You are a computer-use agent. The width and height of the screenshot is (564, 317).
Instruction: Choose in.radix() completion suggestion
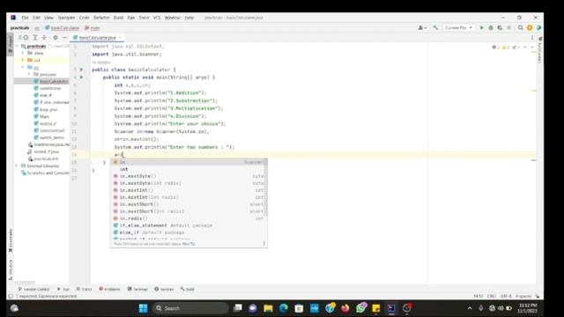[x=189, y=218]
